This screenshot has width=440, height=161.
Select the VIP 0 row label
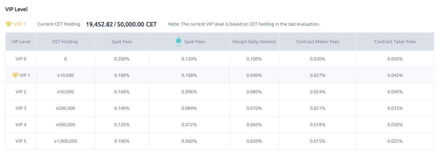[21, 59]
